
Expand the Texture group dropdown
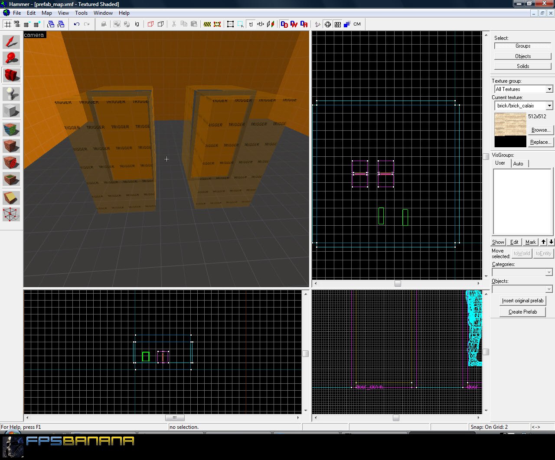click(x=549, y=89)
